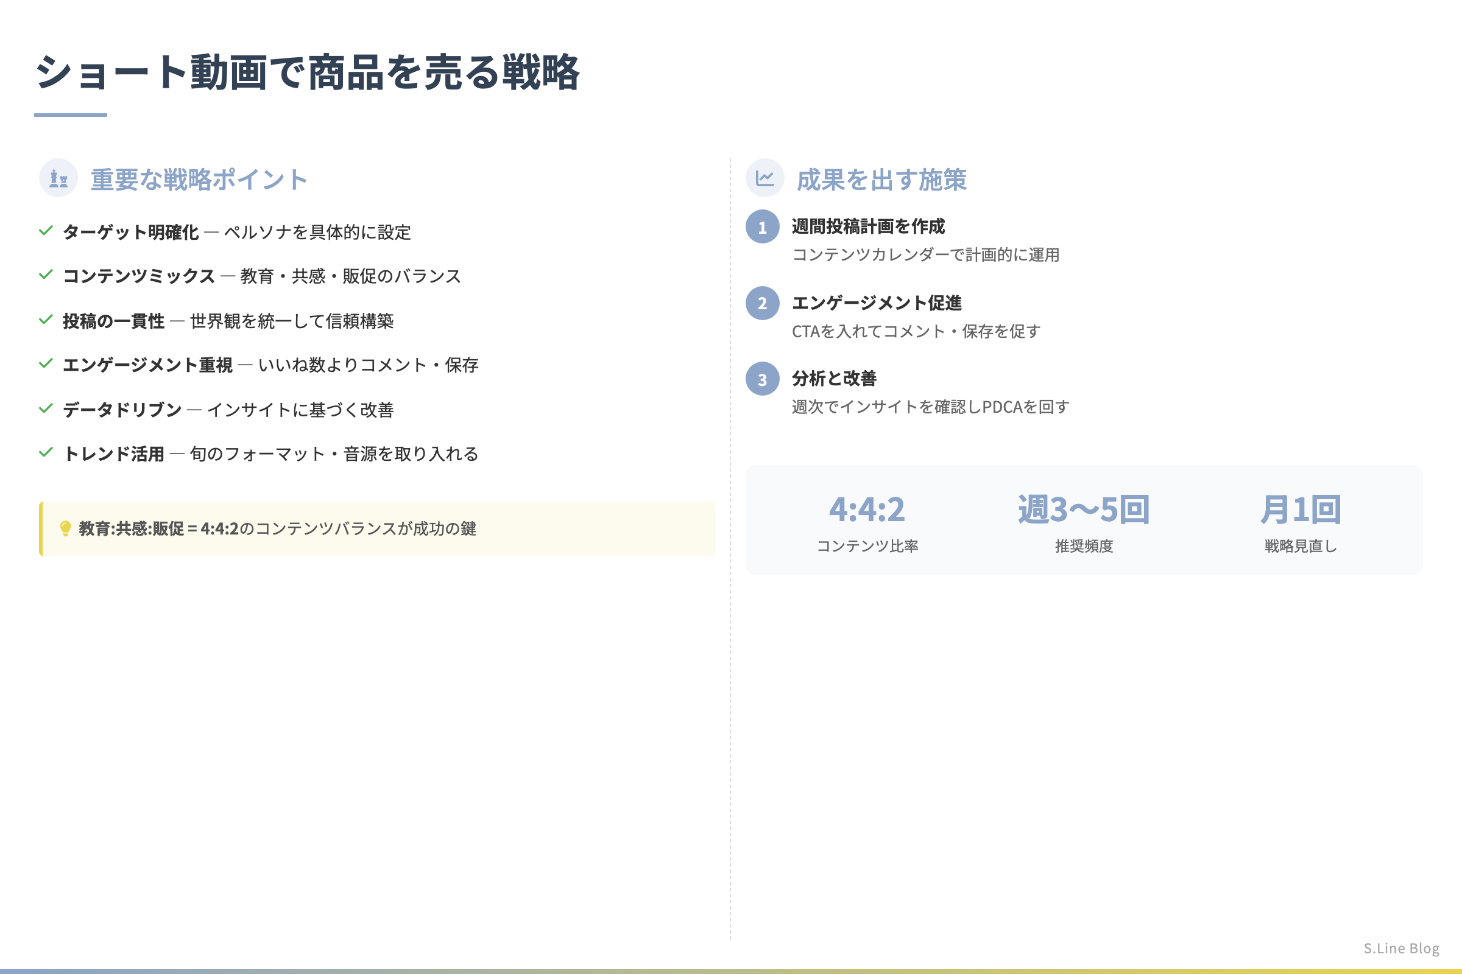The image size is (1462, 974).
Task: Click the text 世界観を統一して信頼構築
Action: (292, 321)
